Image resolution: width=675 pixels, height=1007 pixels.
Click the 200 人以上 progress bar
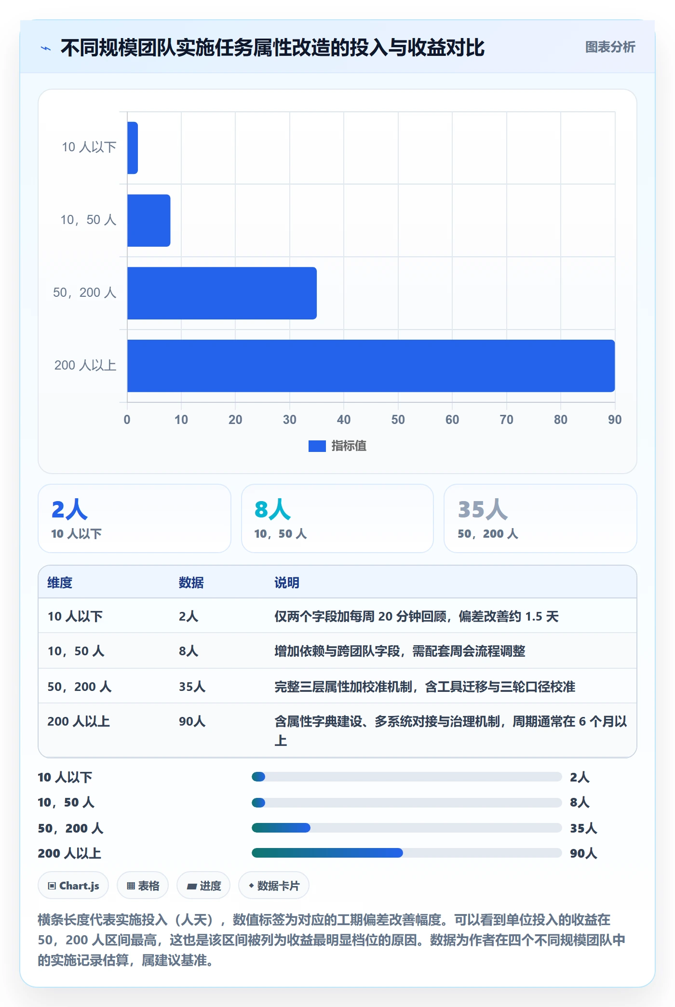(406, 853)
